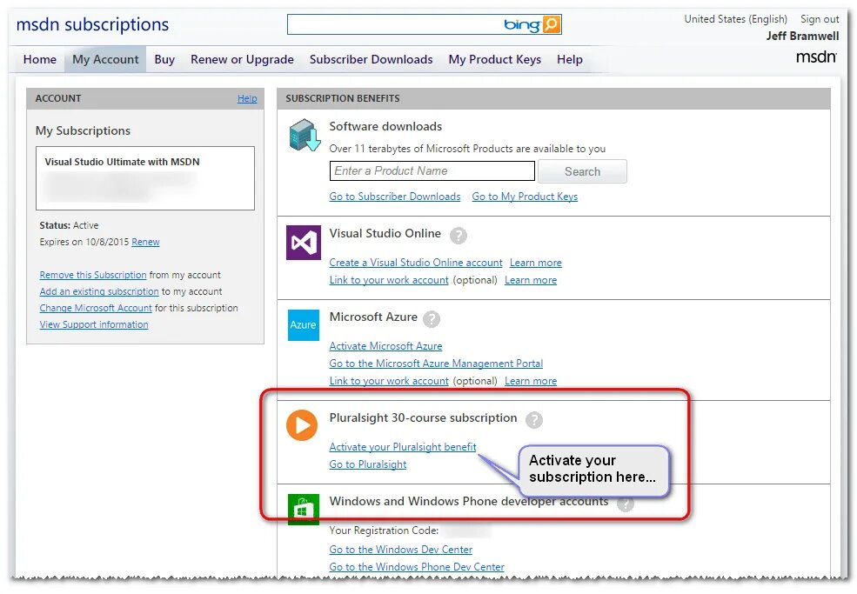This screenshot has width=857, height=594.
Task: Click the Pluralsight play logo icon
Action: [x=302, y=424]
